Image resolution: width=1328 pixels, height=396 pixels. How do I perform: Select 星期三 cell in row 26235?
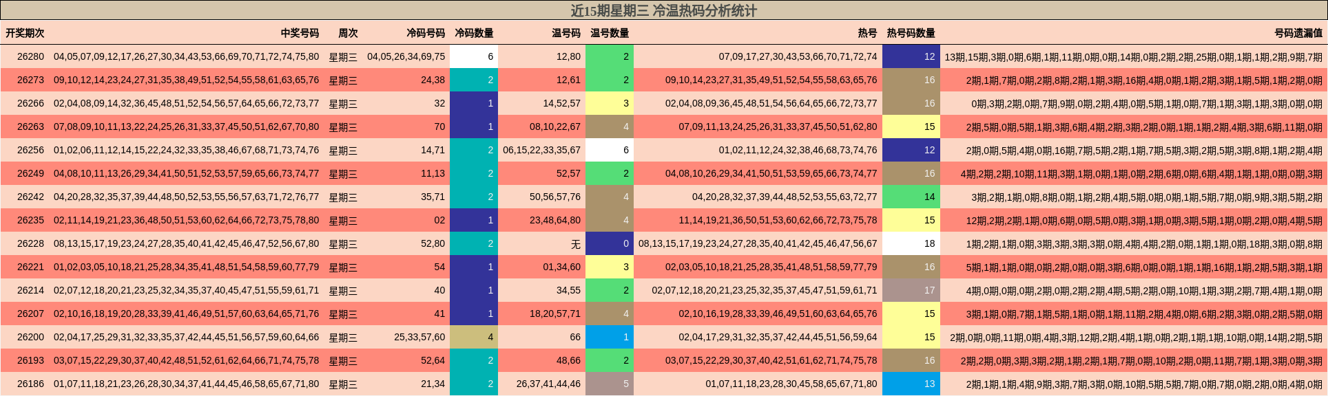coord(343,221)
